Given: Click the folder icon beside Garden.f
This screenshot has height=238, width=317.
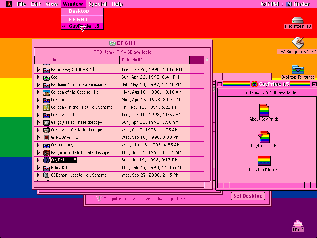Looking at the screenshot, I should point(46,100).
